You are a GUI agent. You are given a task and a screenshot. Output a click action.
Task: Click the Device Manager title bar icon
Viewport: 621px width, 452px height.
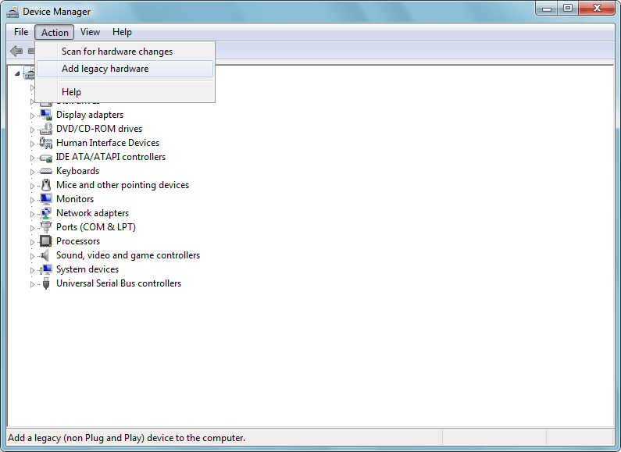[12, 12]
